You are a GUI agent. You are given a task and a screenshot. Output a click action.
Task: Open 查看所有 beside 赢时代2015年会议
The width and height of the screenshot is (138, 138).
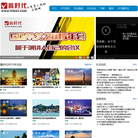pos(89,64)
